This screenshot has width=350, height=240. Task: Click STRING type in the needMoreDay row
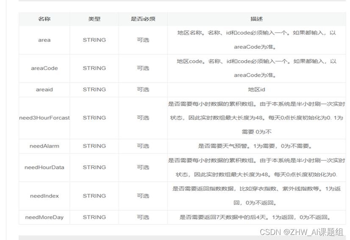pos(94,217)
